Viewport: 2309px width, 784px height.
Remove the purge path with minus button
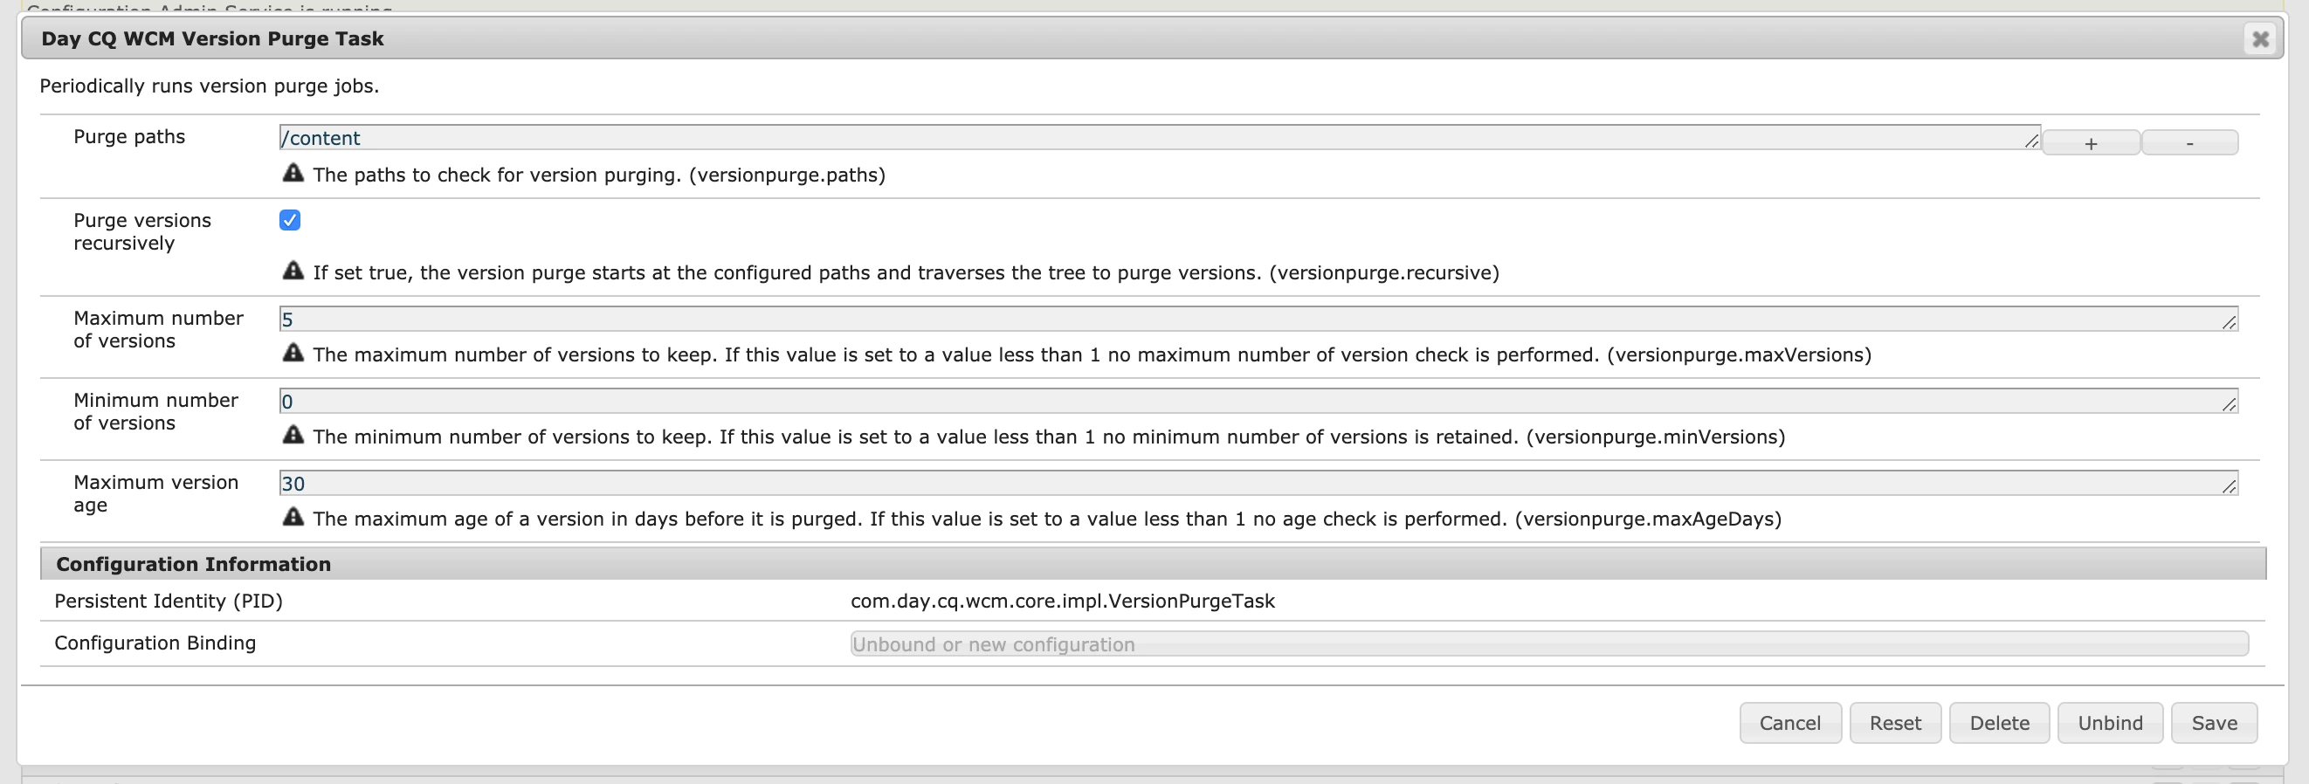(x=2189, y=143)
